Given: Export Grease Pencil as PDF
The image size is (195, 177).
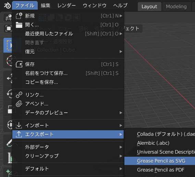Looking at the screenshot, I should pos(160,170).
